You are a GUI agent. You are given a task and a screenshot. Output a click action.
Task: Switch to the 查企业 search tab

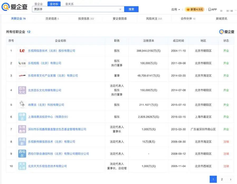[39, 4]
